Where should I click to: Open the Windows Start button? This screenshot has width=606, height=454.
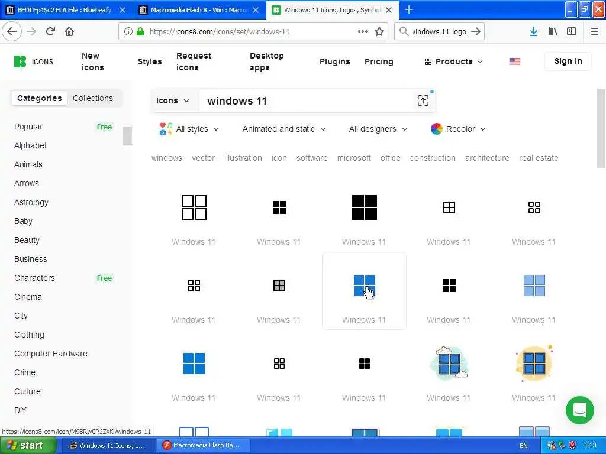(x=28, y=445)
